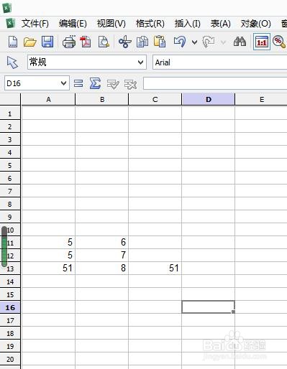Click cell C13 containing 51
The width and height of the screenshot is (287, 369).
(x=155, y=268)
